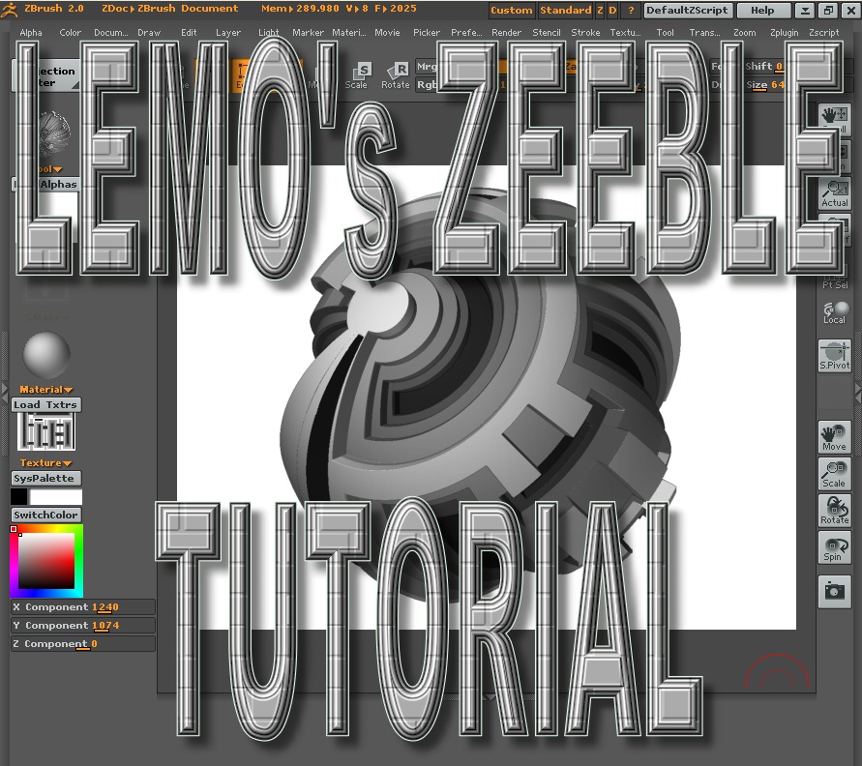Click the ZBrush logo icon in title bar
Screen dimensions: 862x766
pyautogui.click(x=10, y=10)
